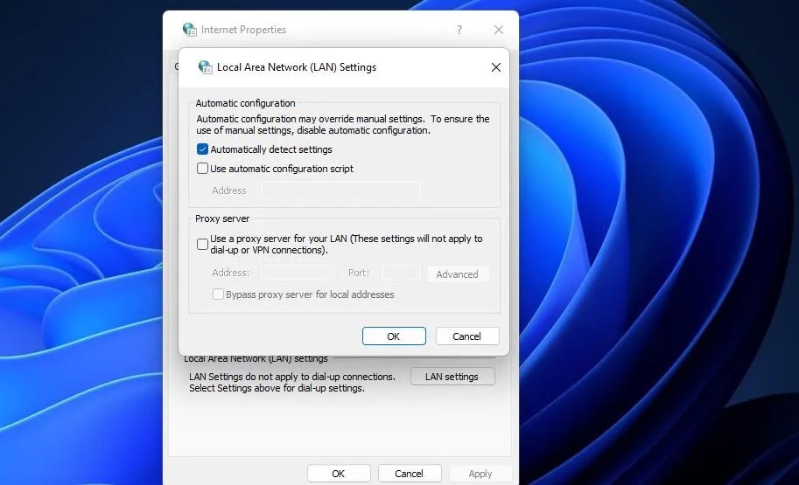
Task: Click Apply in the Internet Properties window
Action: click(x=480, y=474)
